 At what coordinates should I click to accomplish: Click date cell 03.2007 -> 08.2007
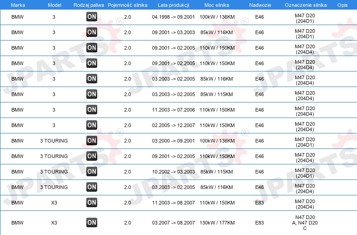click(x=173, y=223)
